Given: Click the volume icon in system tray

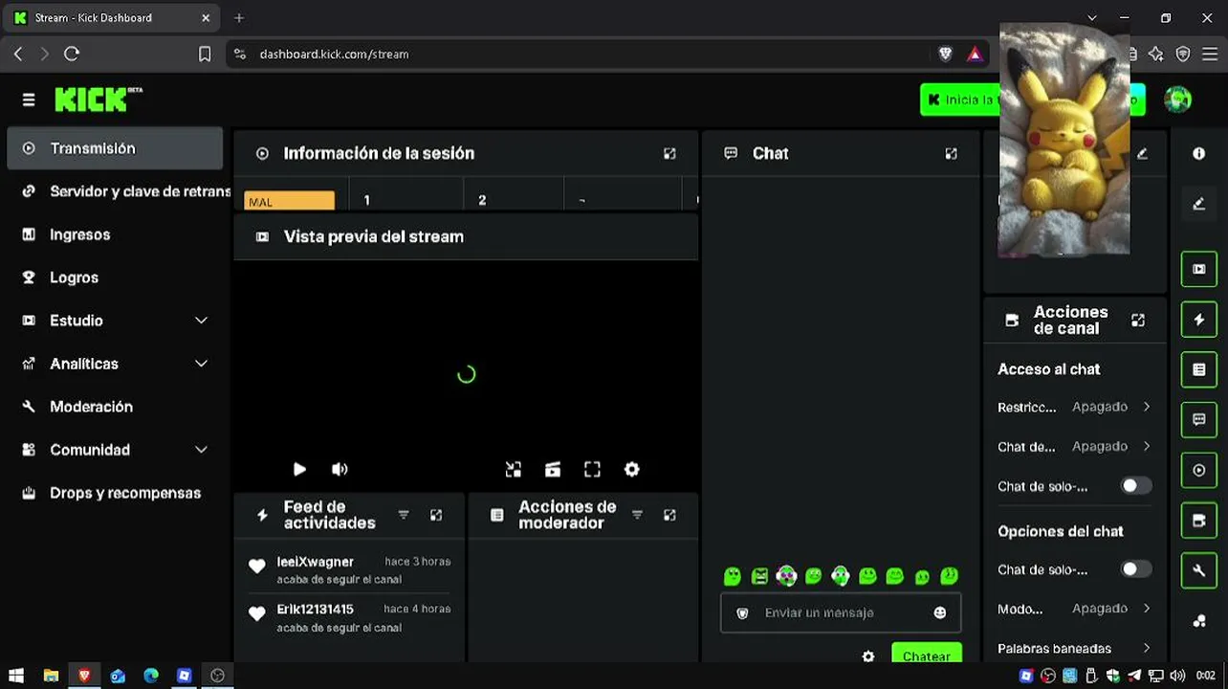Looking at the screenshot, I should coord(1177,676).
